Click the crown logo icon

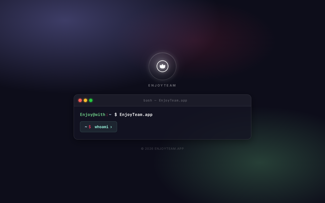(162, 66)
